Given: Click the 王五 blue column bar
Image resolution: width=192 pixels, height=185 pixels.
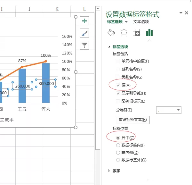Looking at the screenshot, I should [x=22, y=86].
